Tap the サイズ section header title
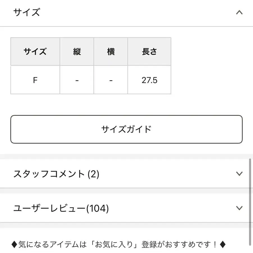 tap(27, 12)
